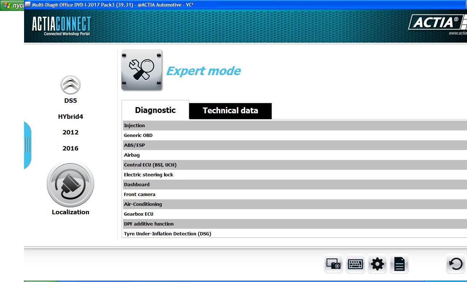Click the back/return arrow icon
The image size is (467, 282).
(456, 264)
